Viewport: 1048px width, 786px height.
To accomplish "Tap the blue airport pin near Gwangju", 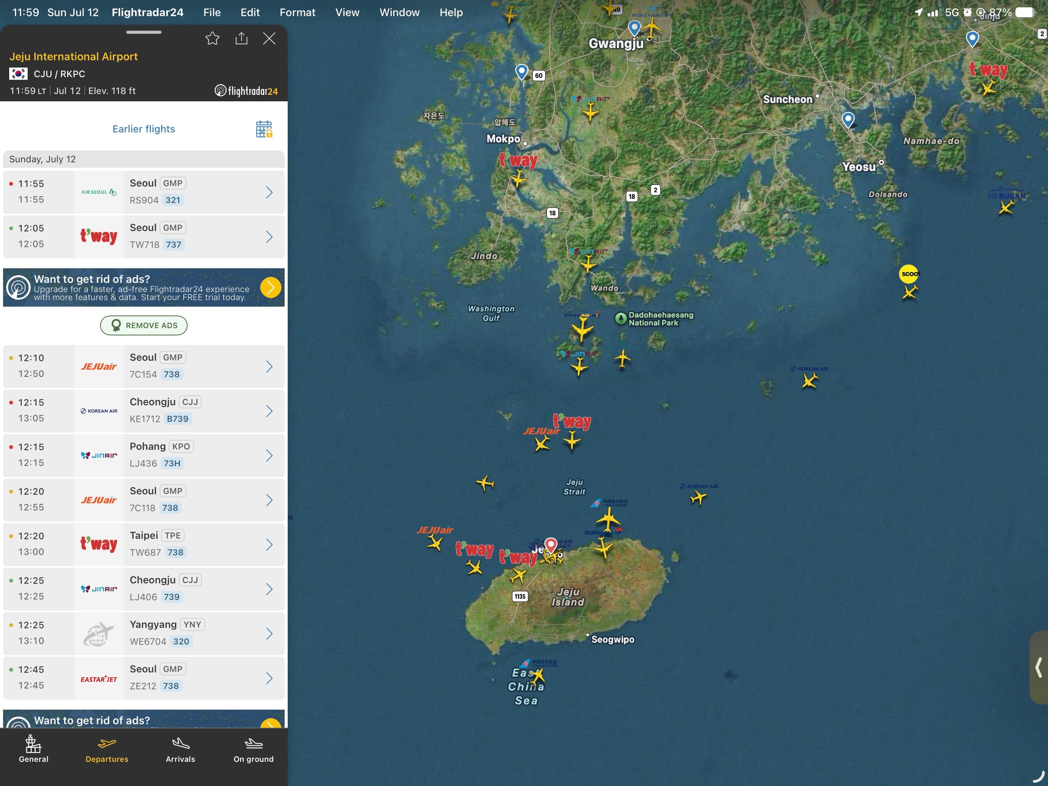I will [634, 28].
